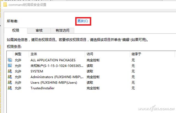Click 允许 in the SYSTEM row

click(18, 71)
